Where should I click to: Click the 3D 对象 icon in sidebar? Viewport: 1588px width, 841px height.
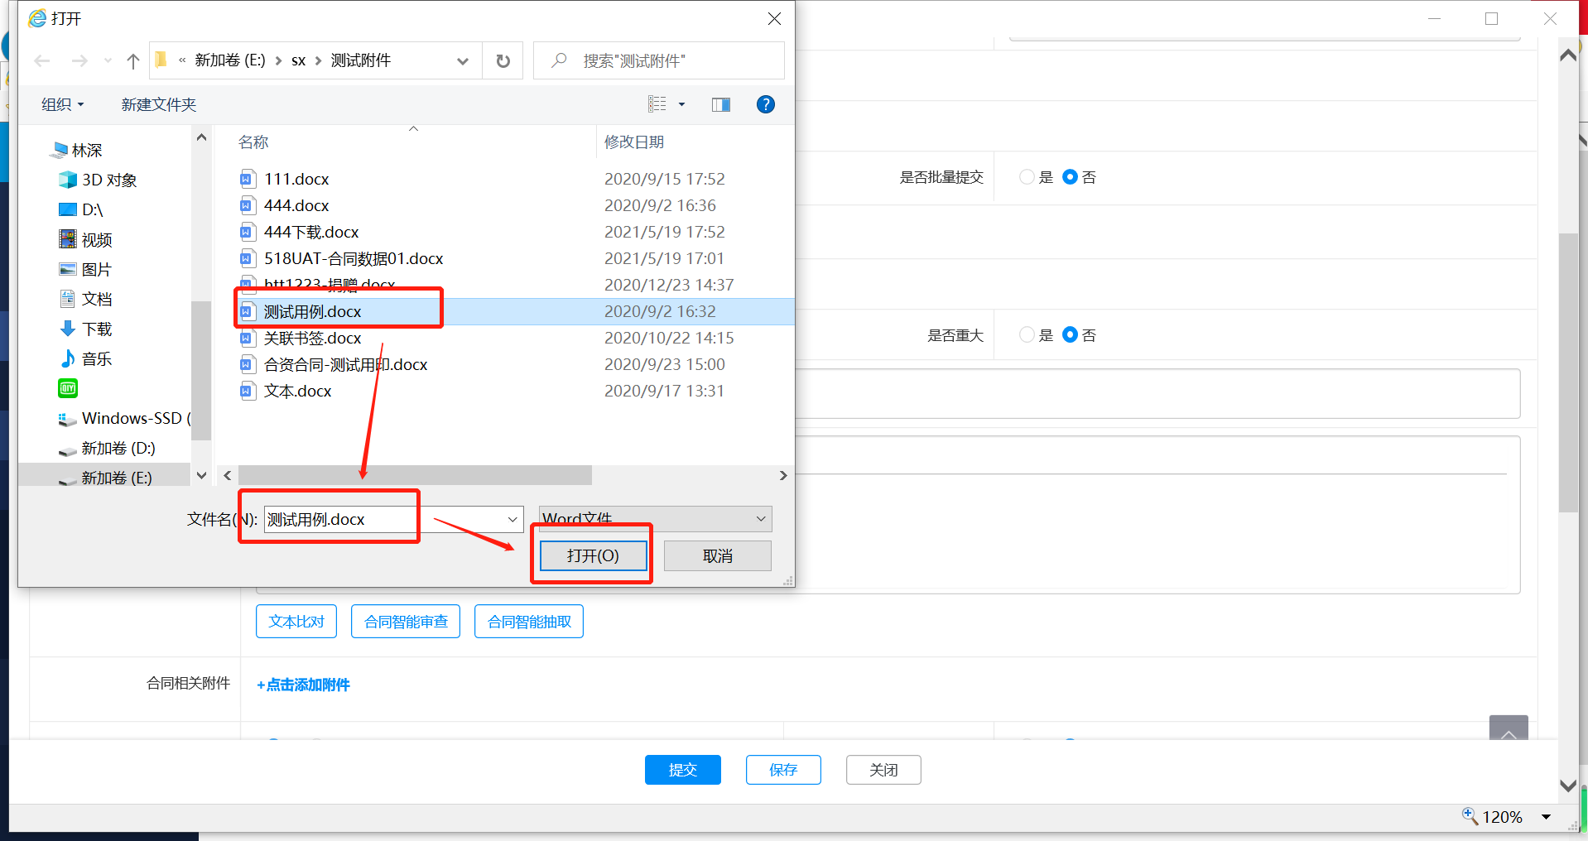click(68, 180)
